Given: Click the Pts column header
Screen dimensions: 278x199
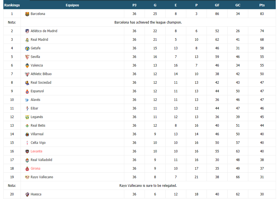Looking at the screenshot, I should coord(262,5).
